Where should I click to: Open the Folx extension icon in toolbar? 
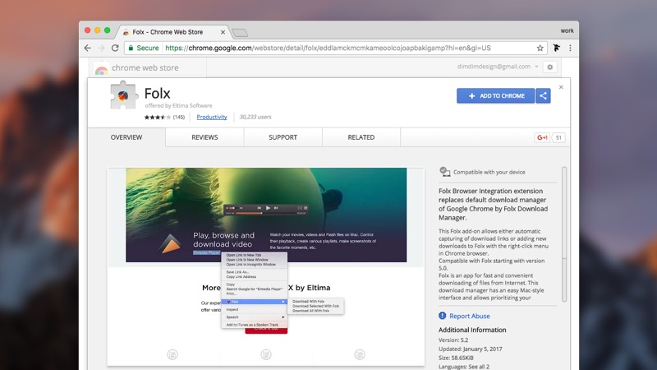[x=557, y=48]
